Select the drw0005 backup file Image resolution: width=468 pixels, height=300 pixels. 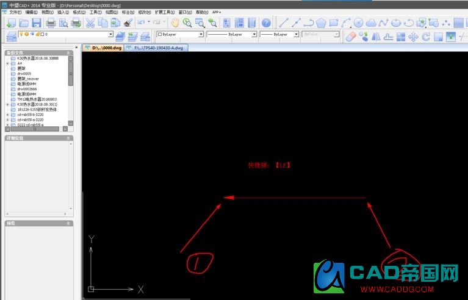pos(24,74)
